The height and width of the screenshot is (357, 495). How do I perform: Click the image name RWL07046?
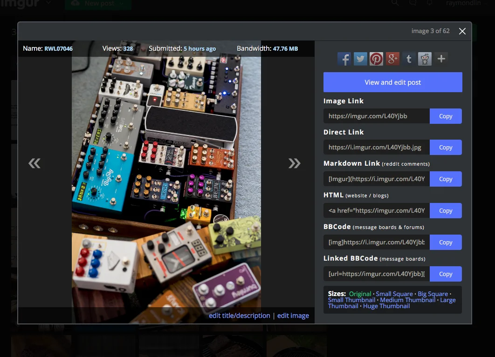[x=58, y=48]
